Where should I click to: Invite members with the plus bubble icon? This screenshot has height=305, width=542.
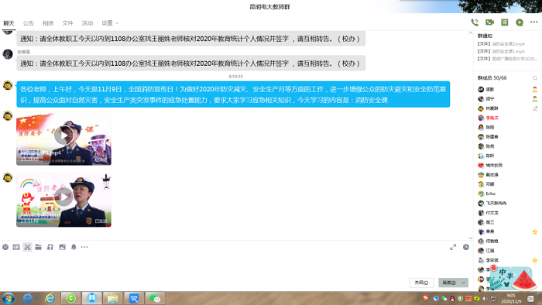pyautogui.click(x=520, y=22)
